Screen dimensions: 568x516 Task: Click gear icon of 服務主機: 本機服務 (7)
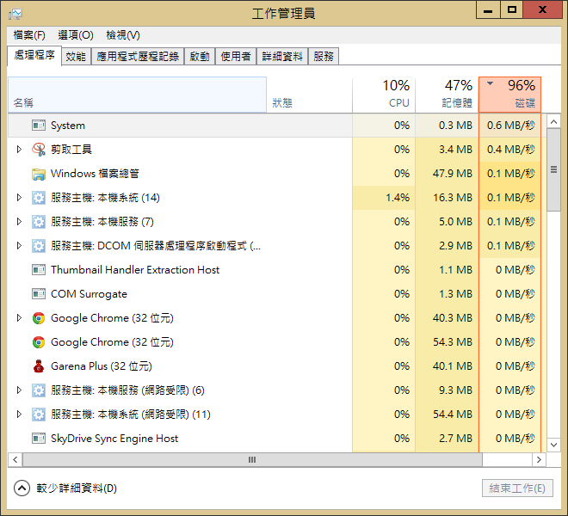39,222
